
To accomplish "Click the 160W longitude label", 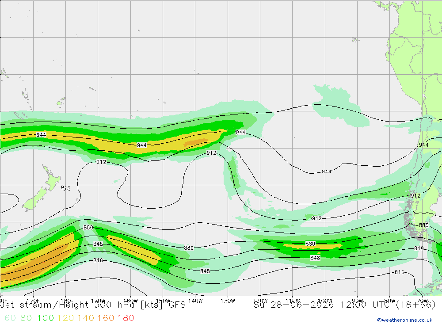I will pos(130,301).
